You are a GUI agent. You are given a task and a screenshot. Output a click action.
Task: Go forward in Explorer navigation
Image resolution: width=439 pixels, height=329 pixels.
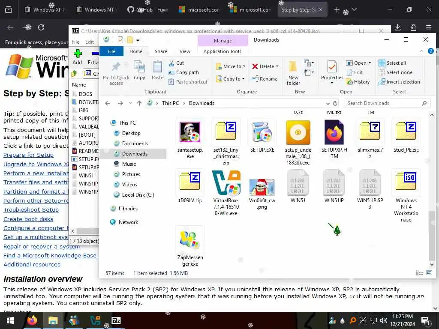click(x=120, y=103)
